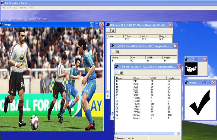Viewport: 217px width, 140px height.
Task: Open the File menu
Action: click(3, 8)
